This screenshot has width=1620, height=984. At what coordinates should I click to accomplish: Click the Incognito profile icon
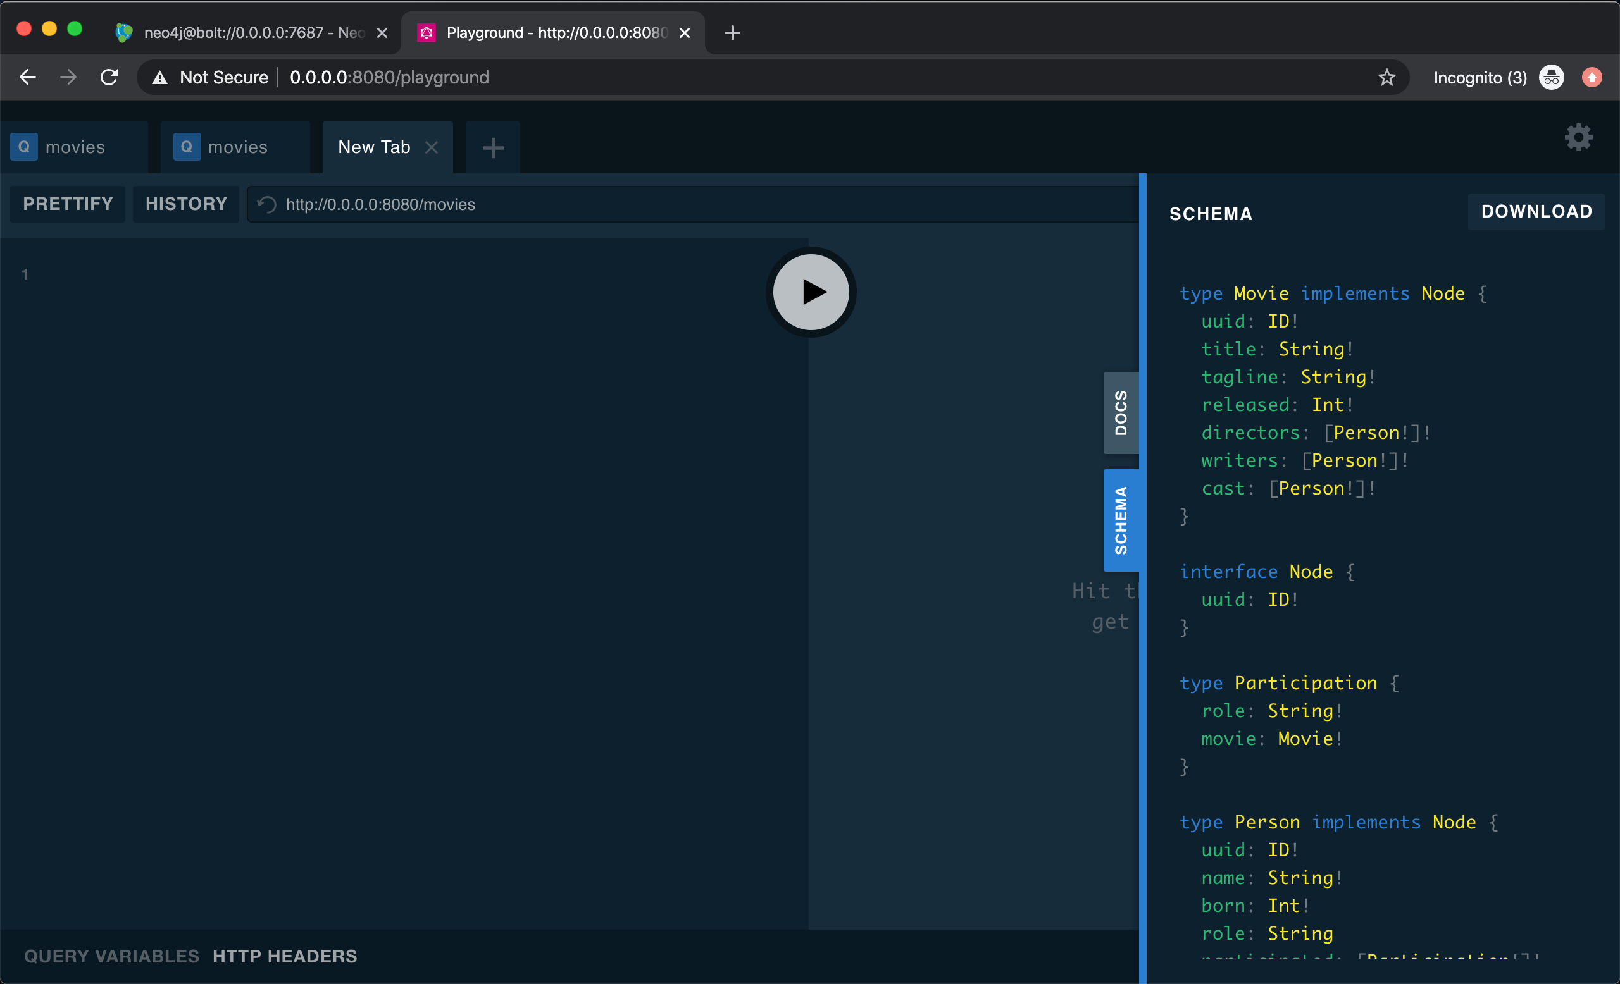coord(1552,78)
